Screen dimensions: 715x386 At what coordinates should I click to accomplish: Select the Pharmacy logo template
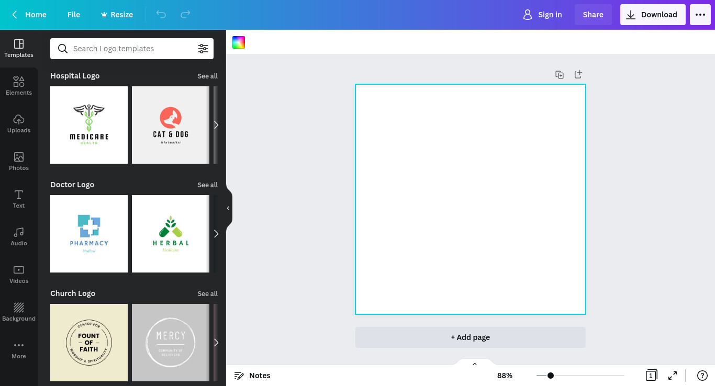(89, 234)
